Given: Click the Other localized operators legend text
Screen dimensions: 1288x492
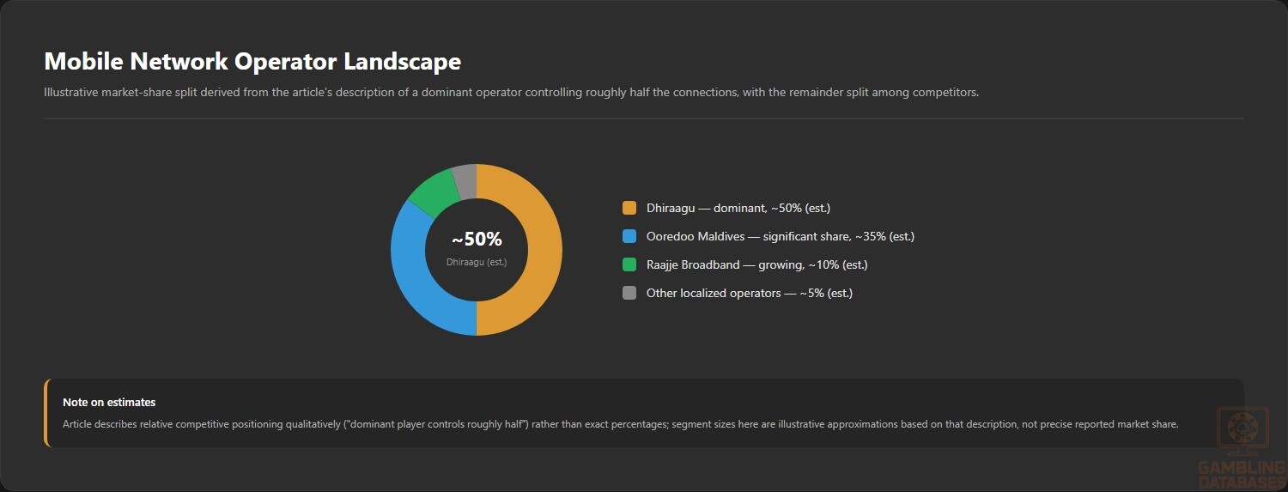Looking at the screenshot, I should point(750,293).
